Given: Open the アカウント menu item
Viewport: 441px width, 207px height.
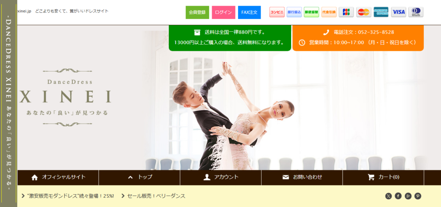Looking at the screenshot, I should tap(221, 177).
